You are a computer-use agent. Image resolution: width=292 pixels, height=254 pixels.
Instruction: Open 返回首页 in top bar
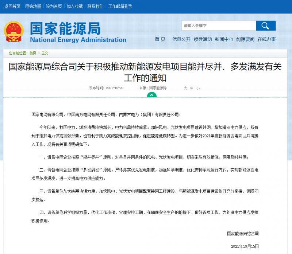click(12, 7)
